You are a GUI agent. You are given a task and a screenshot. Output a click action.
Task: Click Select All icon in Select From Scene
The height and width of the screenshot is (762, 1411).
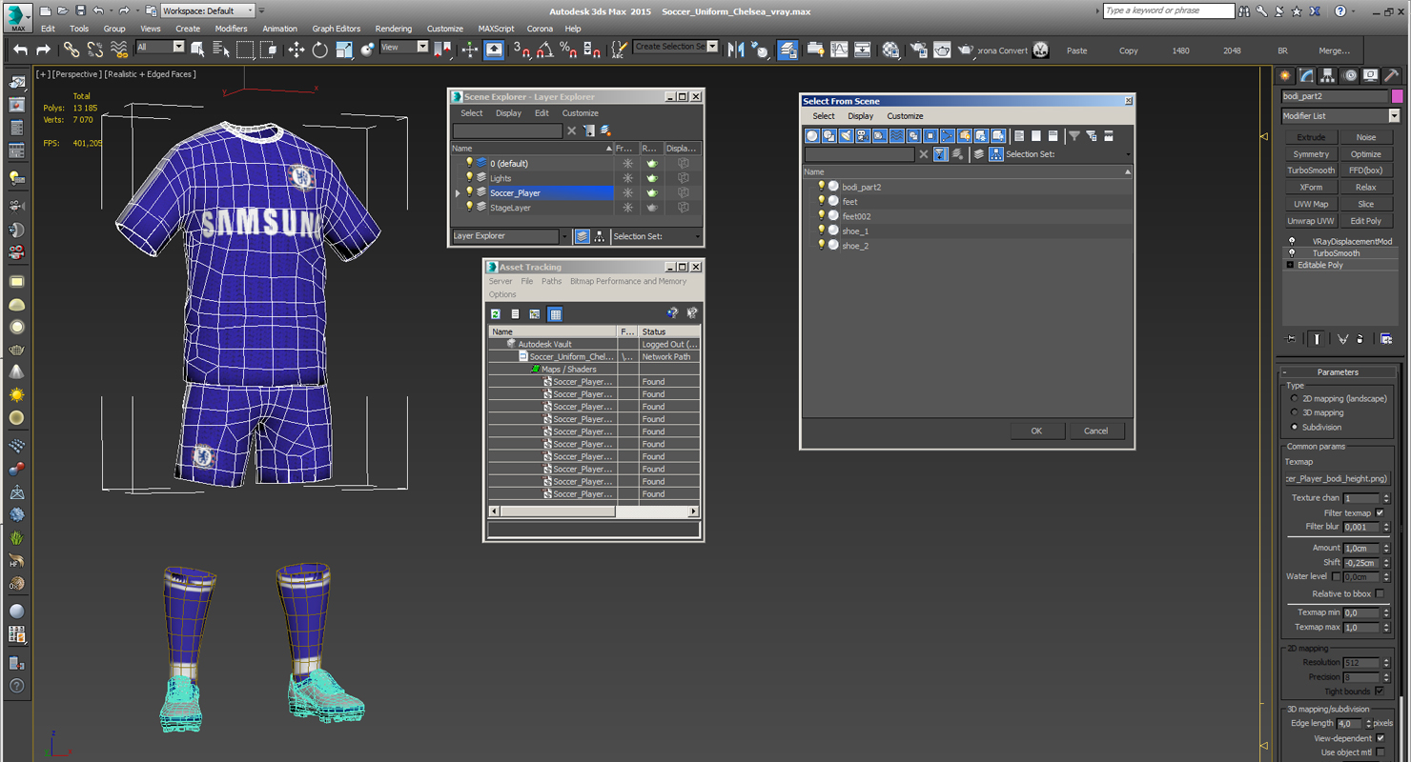[x=1019, y=136]
